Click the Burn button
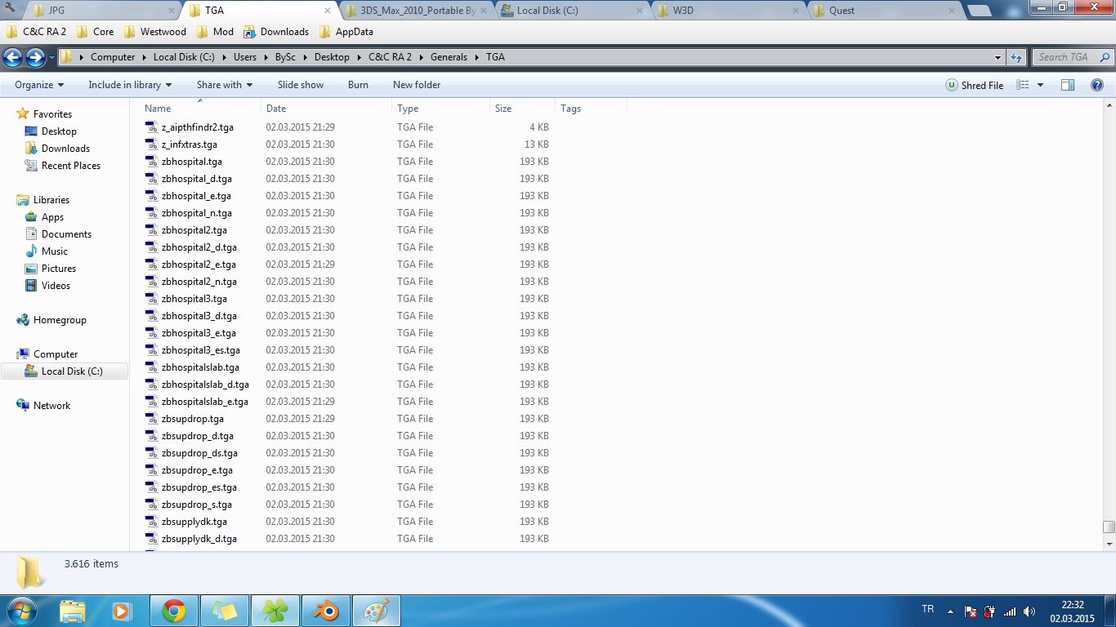Image resolution: width=1116 pixels, height=627 pixels. click(x=358, y=85)
